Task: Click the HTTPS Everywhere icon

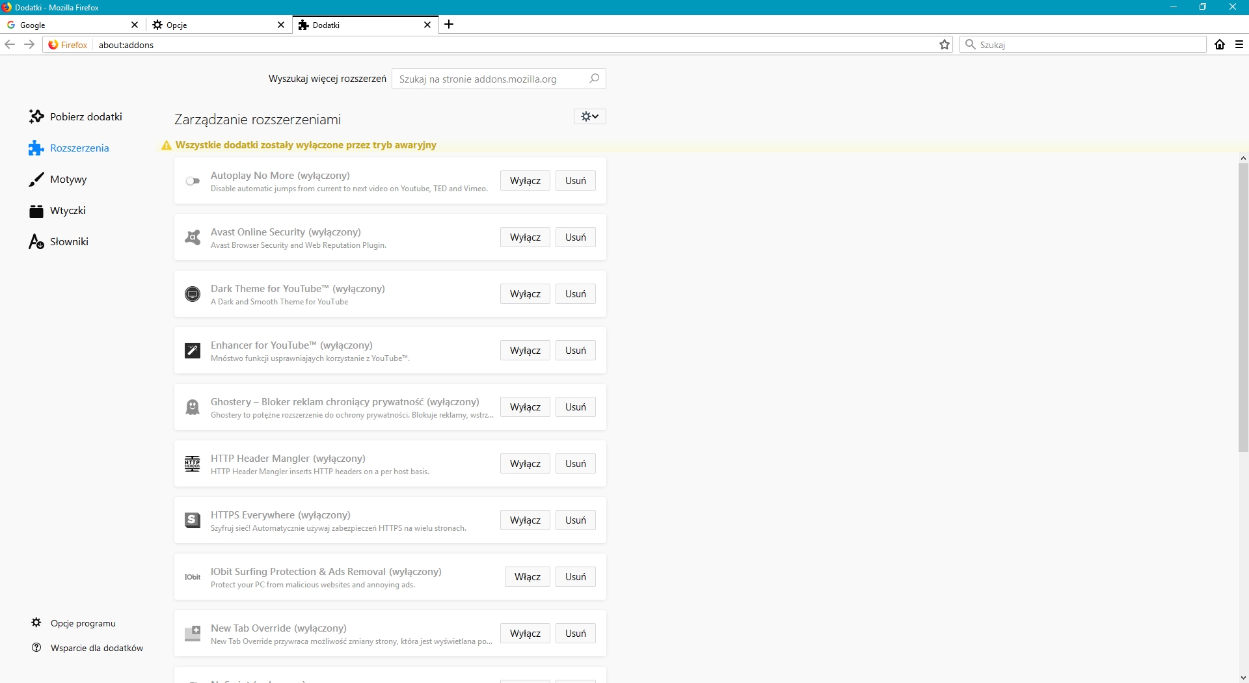Action: coord(193,520)
